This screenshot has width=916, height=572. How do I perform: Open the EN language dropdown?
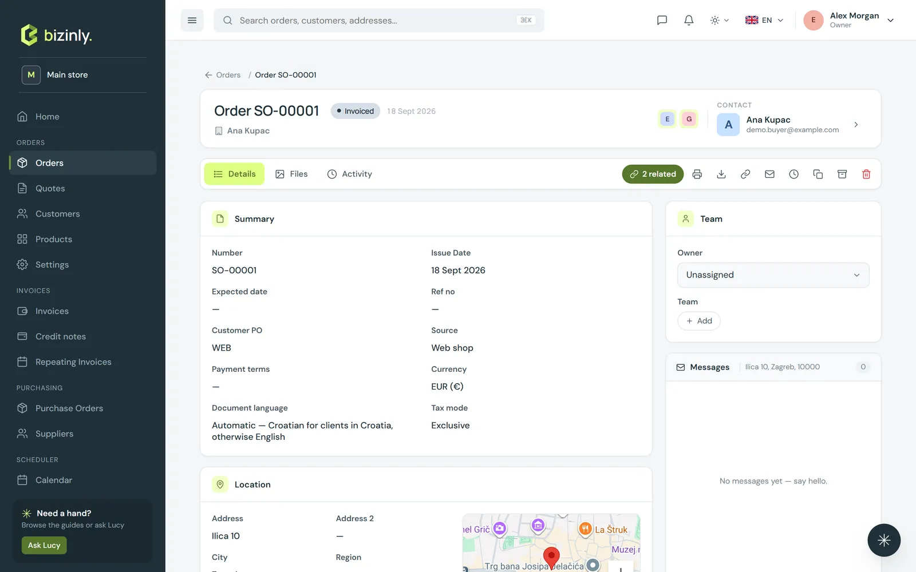point(764,20)
